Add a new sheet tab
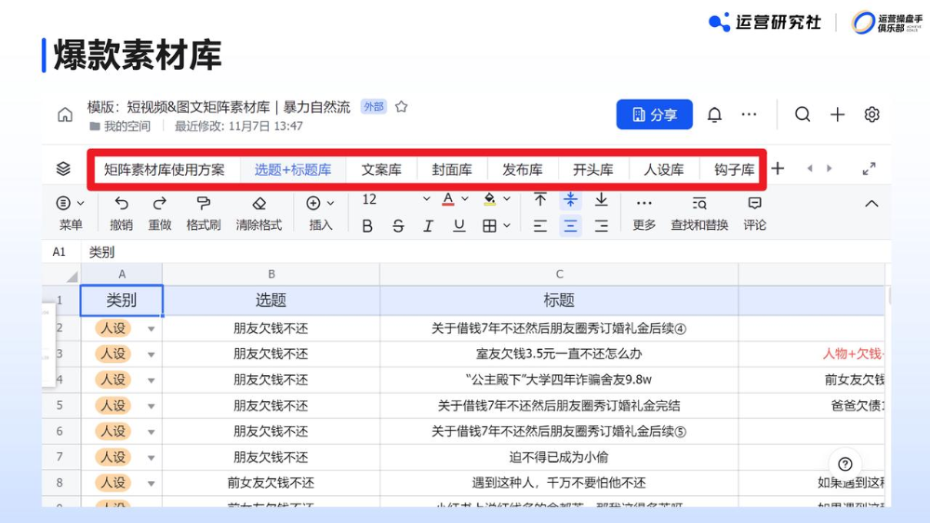This screenshot has height=523, width=930. 777,168
